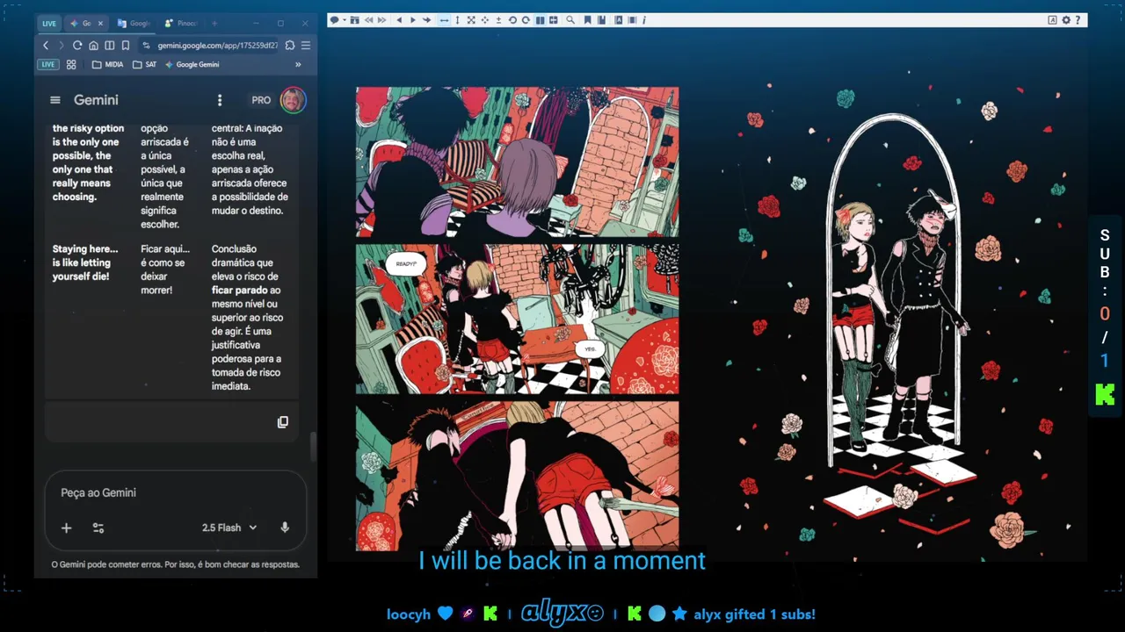Open the apps grid icon on bookmarks bar
The width and height of the screenshot is (1125, 632).
tap(71, 65)
